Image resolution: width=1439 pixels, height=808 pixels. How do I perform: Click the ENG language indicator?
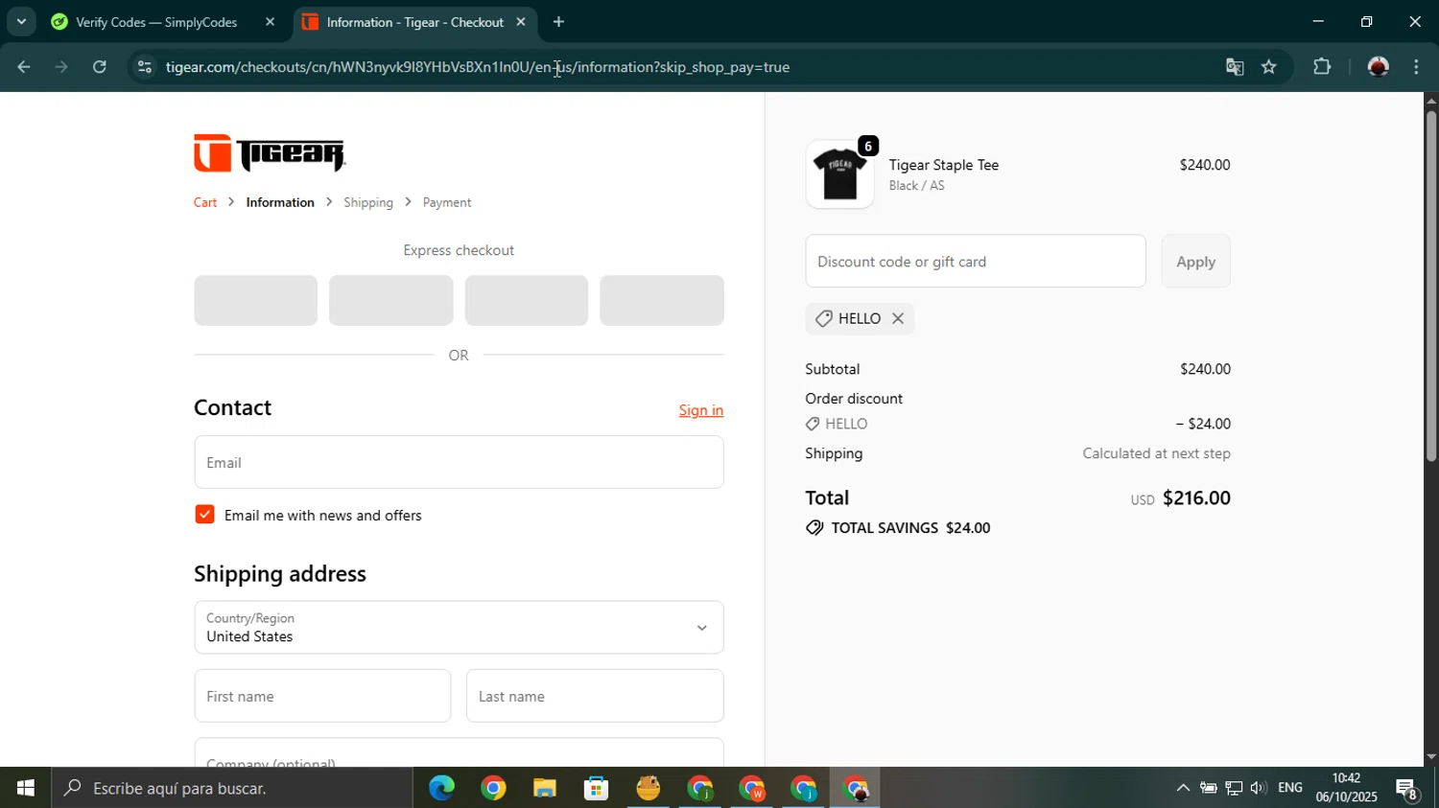[x=1290, y=788]
